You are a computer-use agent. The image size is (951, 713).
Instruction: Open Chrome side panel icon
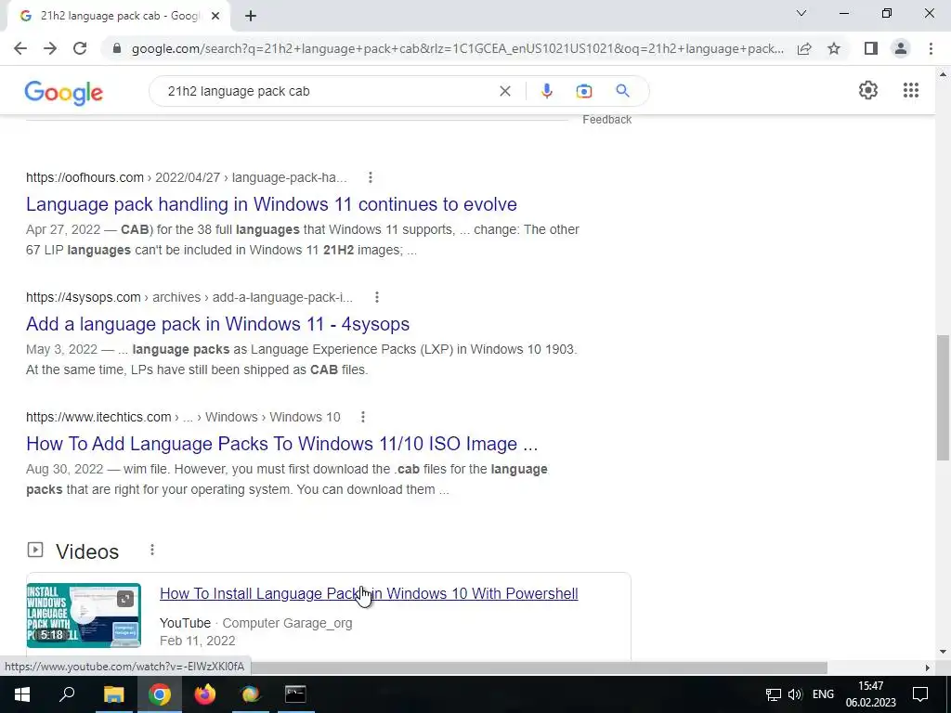pyautogui.click(x=871, y=48)
